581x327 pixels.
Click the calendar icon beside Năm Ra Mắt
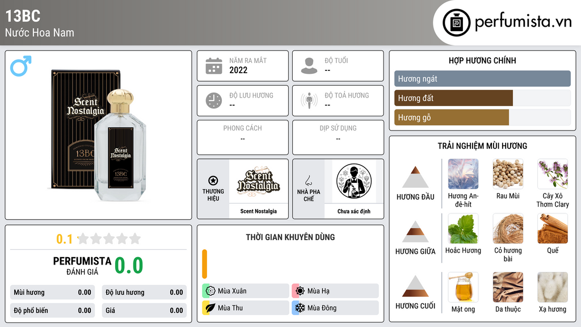click(214, 66)
